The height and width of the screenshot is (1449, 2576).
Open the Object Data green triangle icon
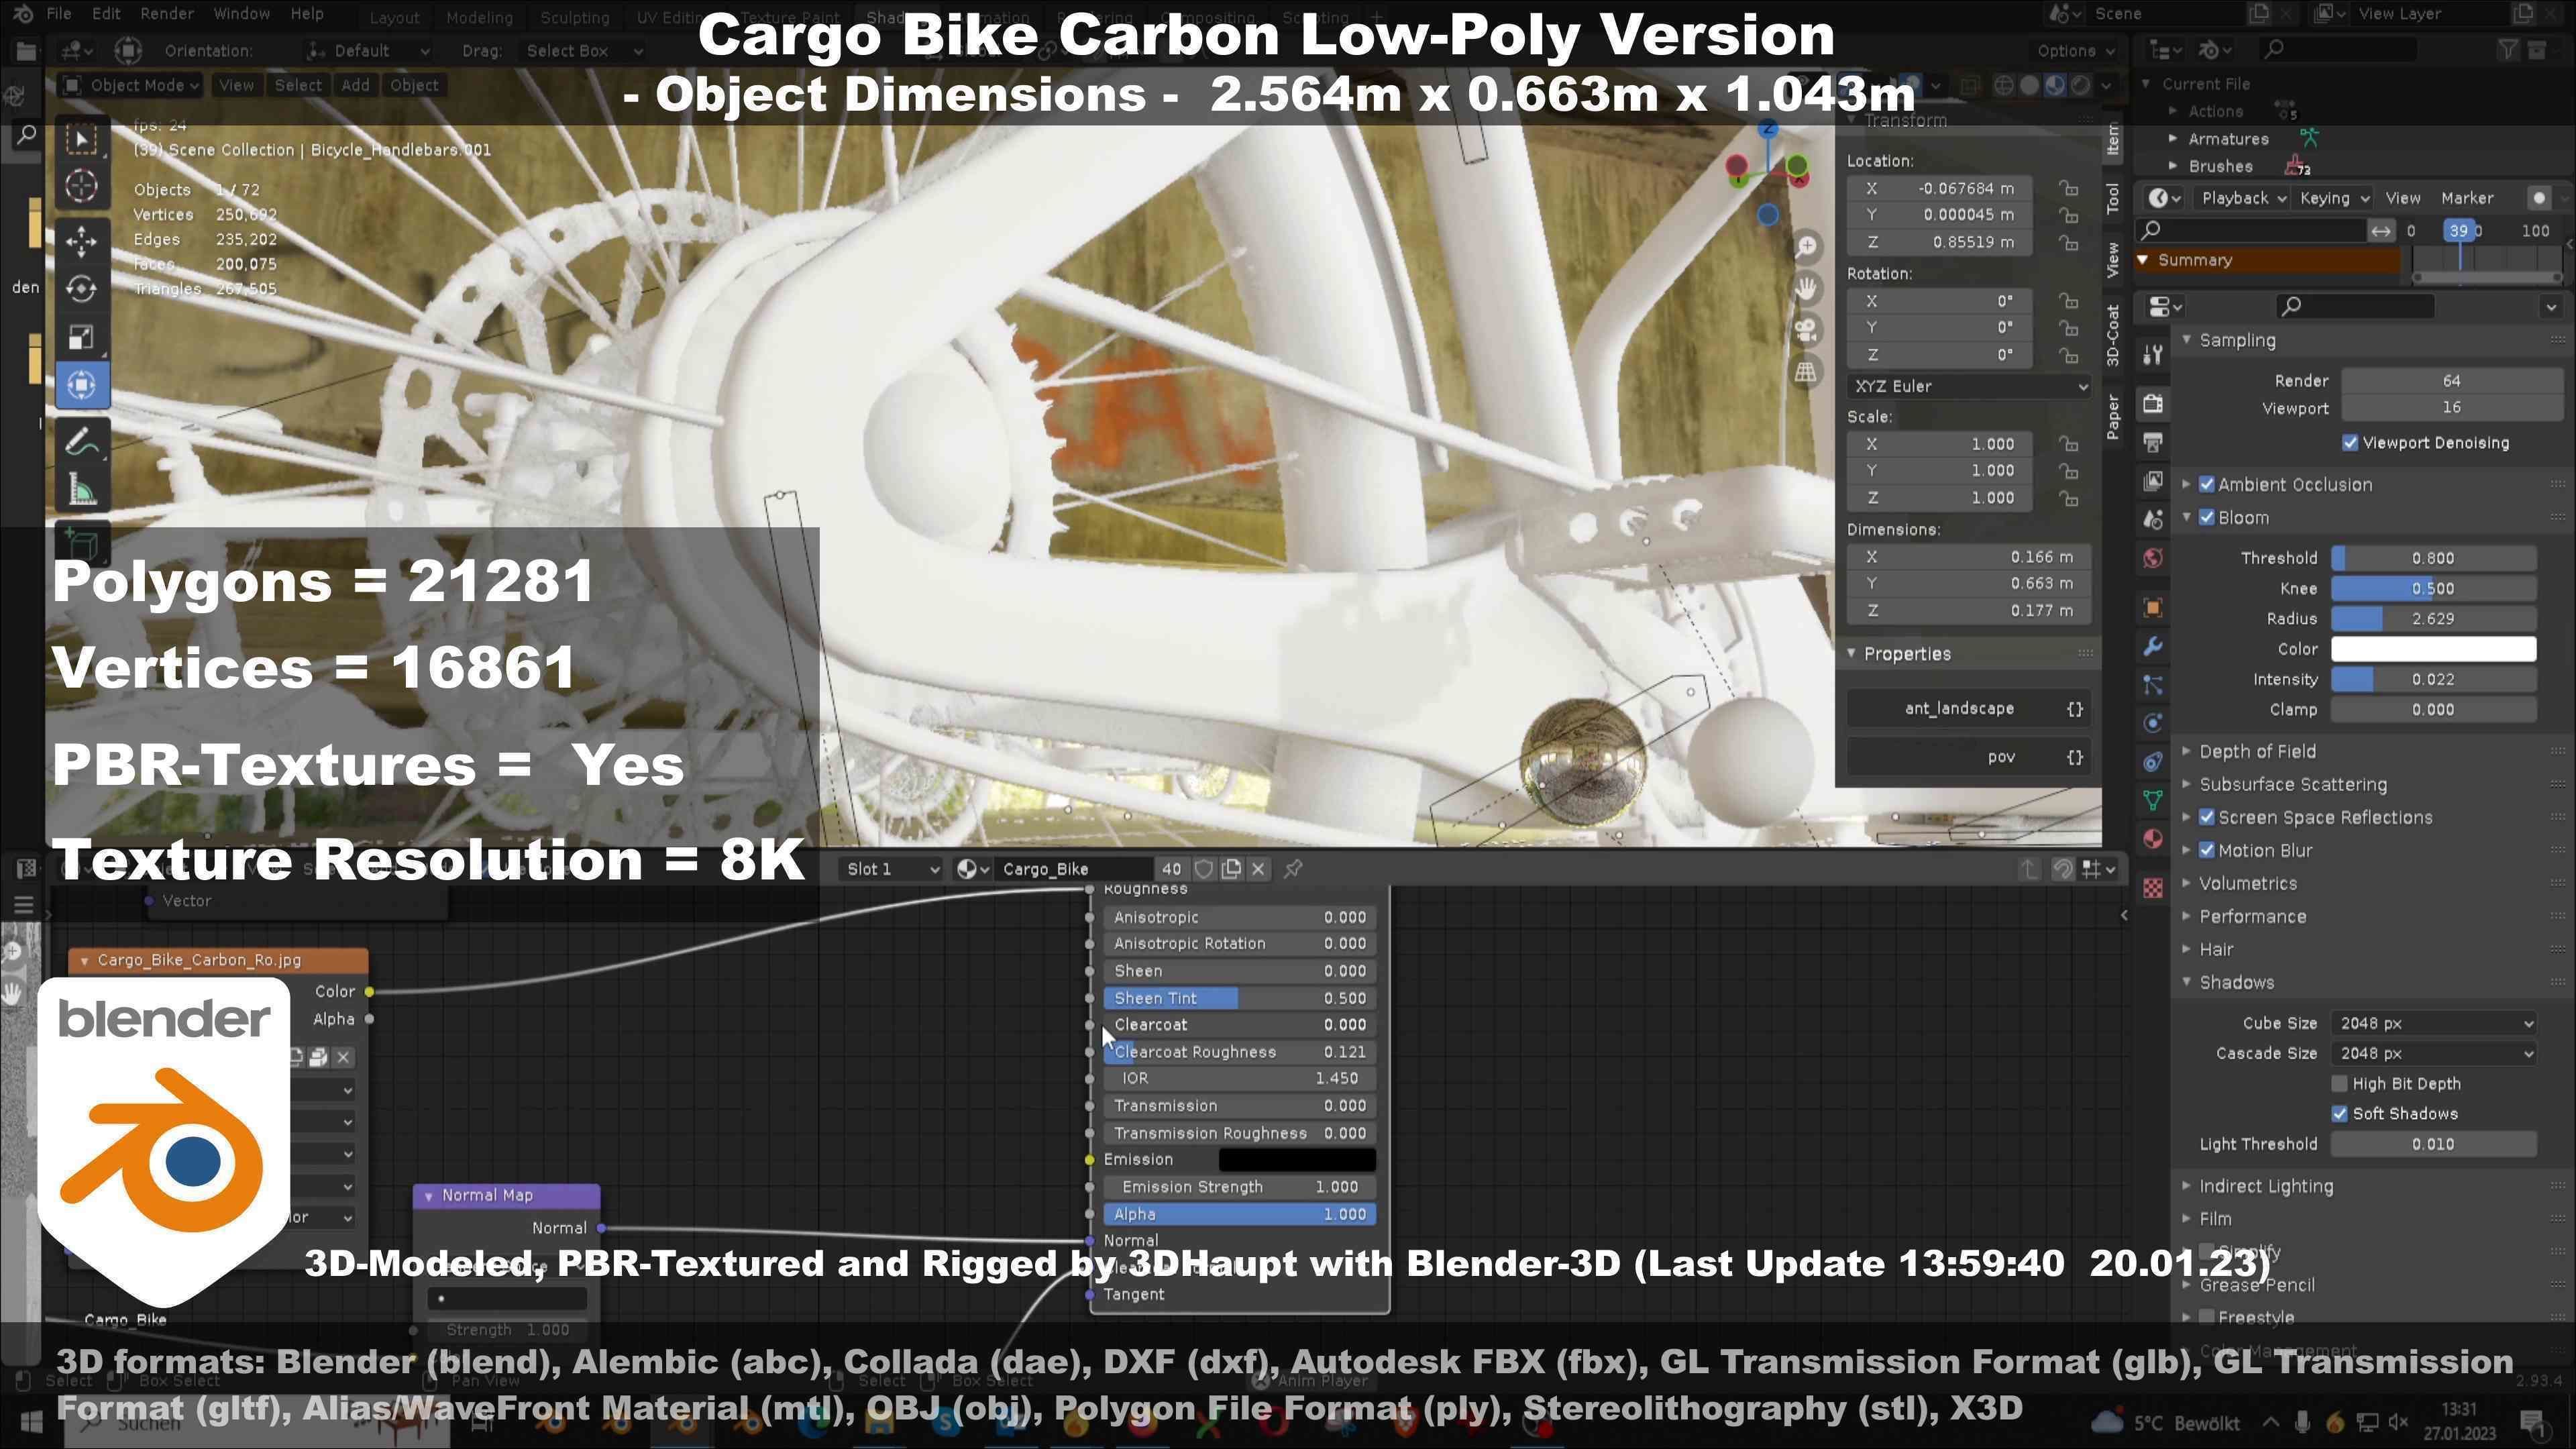(x=2153, y=800)
